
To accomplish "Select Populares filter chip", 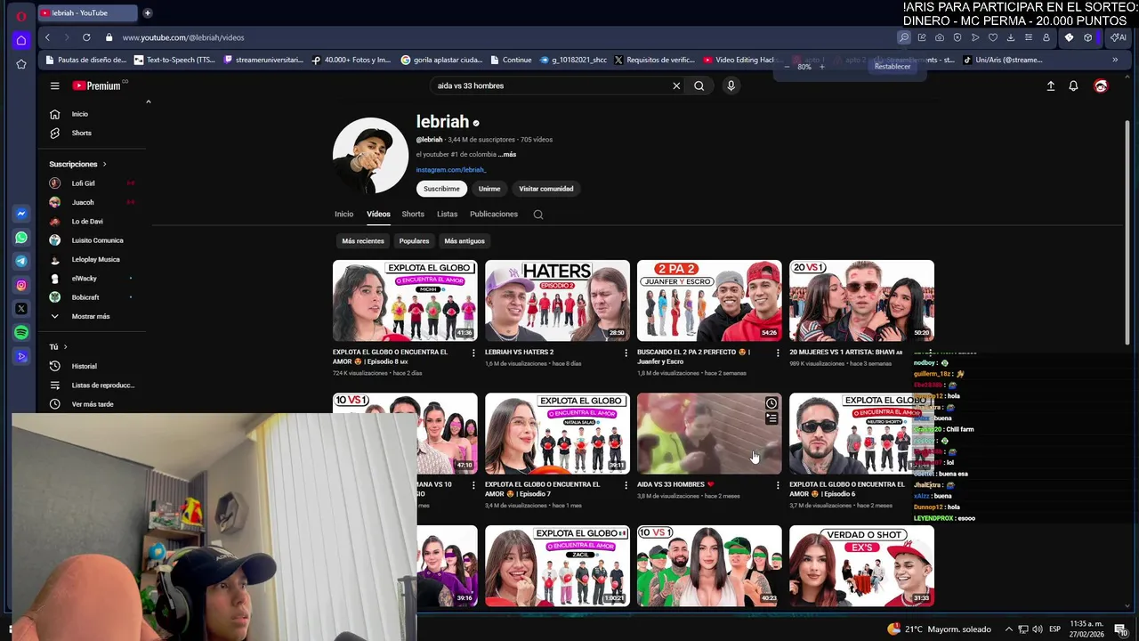I will click(414, 240).
